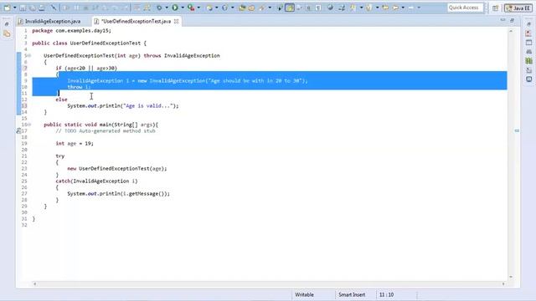Open the red Outline view icon
536x301 pixels.
click(x=528, y=33)
